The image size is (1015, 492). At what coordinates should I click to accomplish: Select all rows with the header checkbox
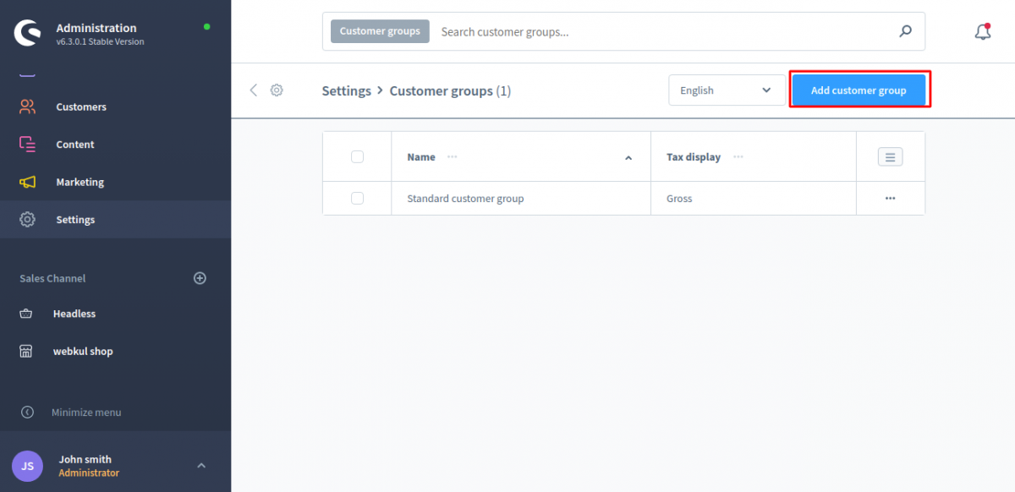coord(356,156)
